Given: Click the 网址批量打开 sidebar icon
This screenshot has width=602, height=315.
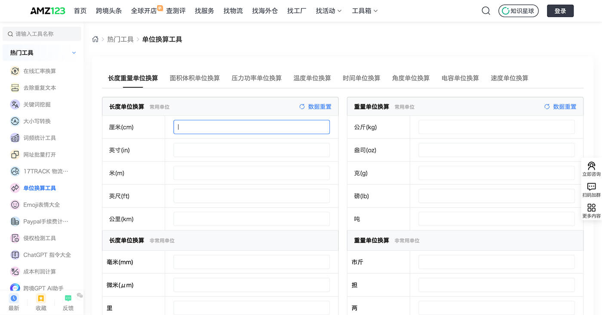Looking at the screenshot, I should tap(15, 155).
